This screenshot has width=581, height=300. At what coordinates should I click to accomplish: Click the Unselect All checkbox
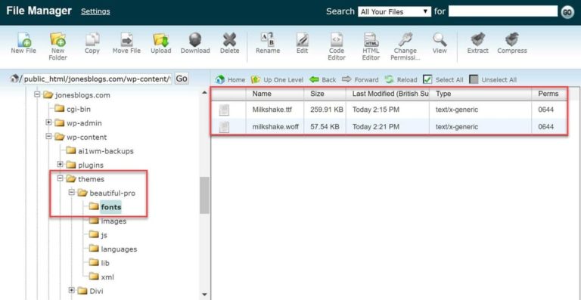[x=474, y=79]
